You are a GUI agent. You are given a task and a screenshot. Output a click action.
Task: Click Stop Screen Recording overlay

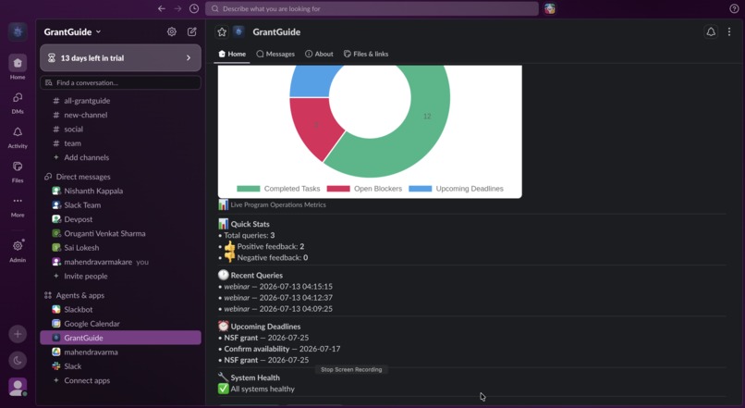pos(351,369)
